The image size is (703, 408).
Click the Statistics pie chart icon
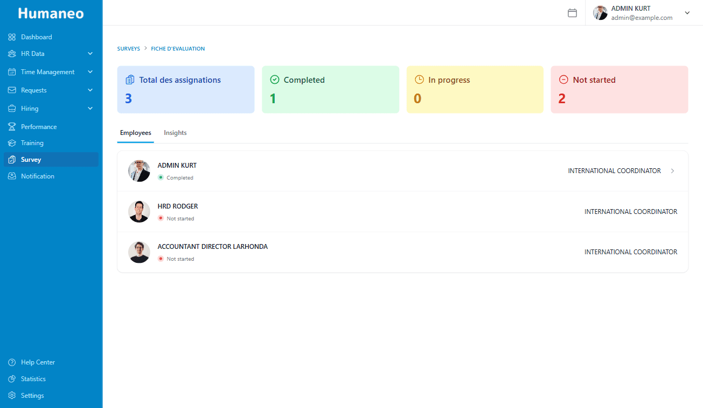12,379
